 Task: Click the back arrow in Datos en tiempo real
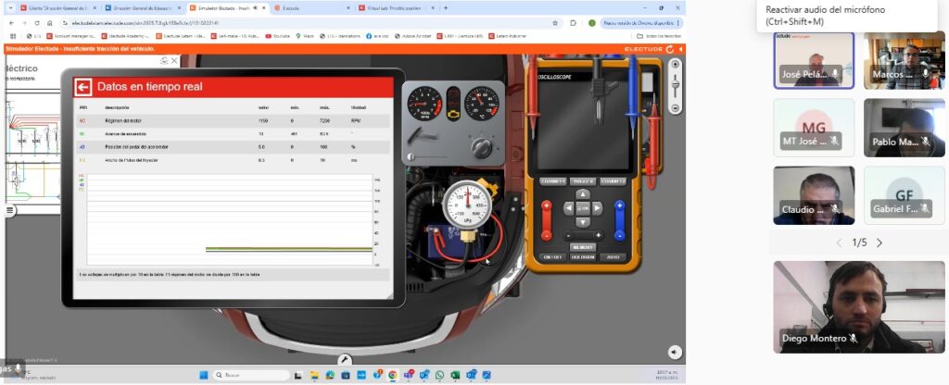(83, 87)
